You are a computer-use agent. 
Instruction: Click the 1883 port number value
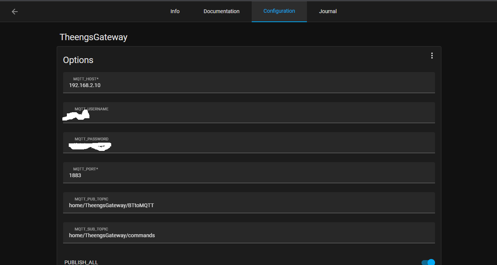[75, 175]
